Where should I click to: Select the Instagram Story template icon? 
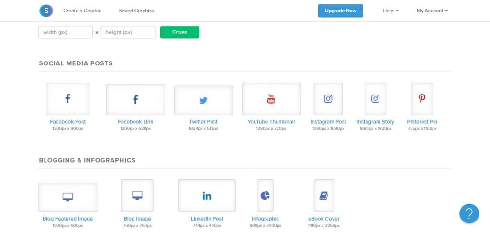(x=375, y=98)
